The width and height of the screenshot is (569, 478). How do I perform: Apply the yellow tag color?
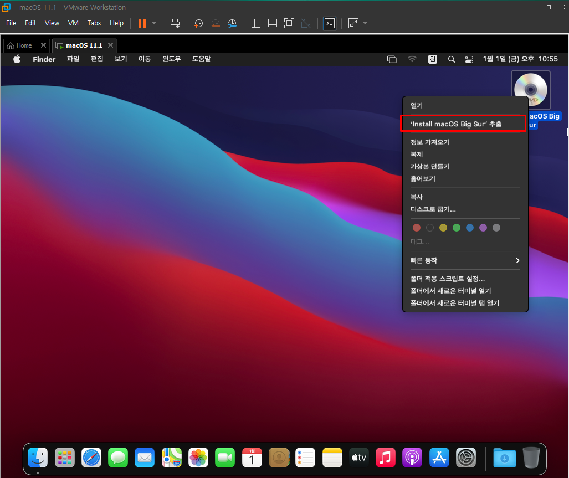pyautogui.click(x=443, y=228)
